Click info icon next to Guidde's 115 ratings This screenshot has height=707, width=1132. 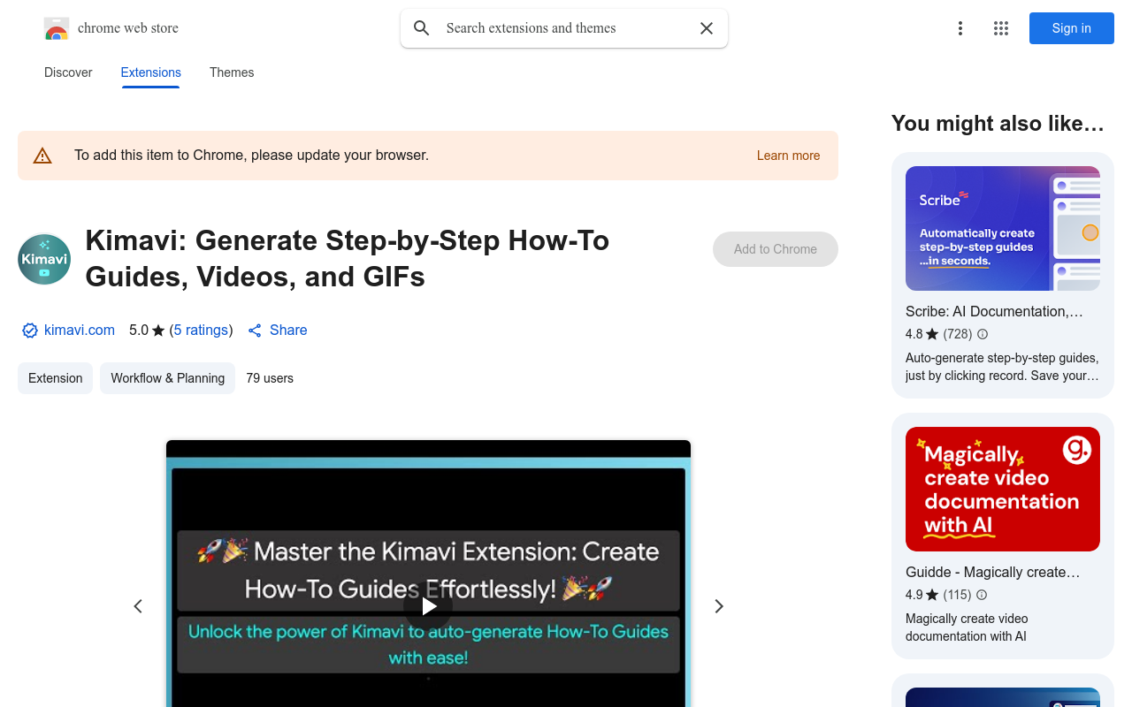pyautogui.click(x=982, y=595)
